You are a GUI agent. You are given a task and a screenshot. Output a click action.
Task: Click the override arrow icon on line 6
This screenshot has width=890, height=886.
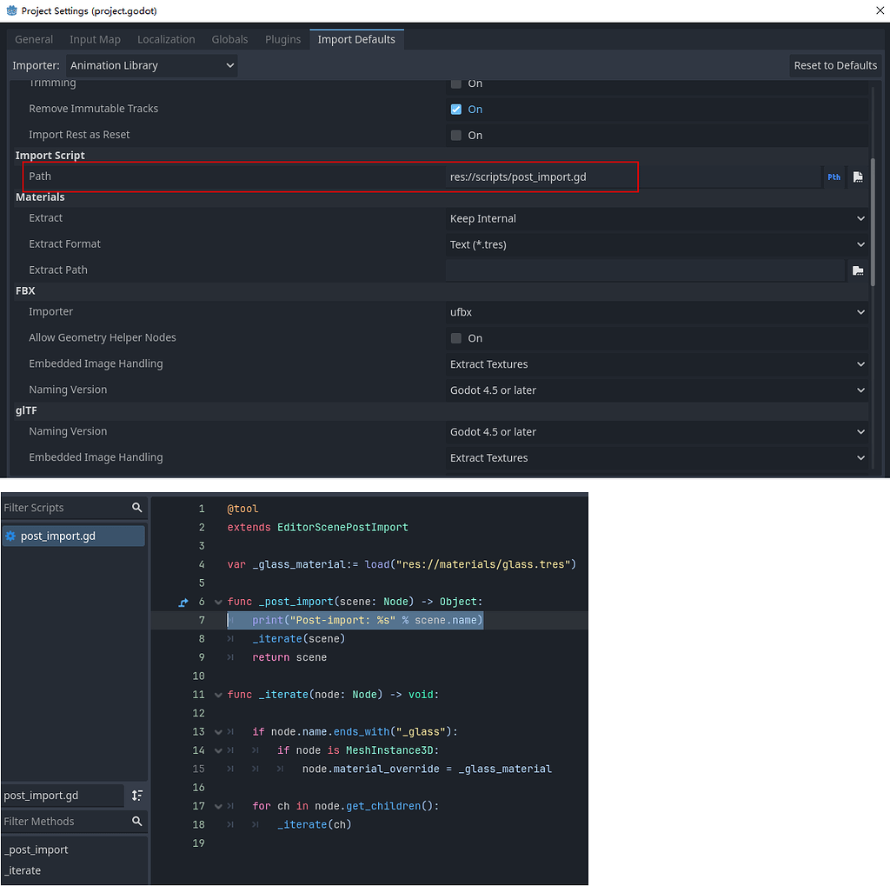[183, 602]
